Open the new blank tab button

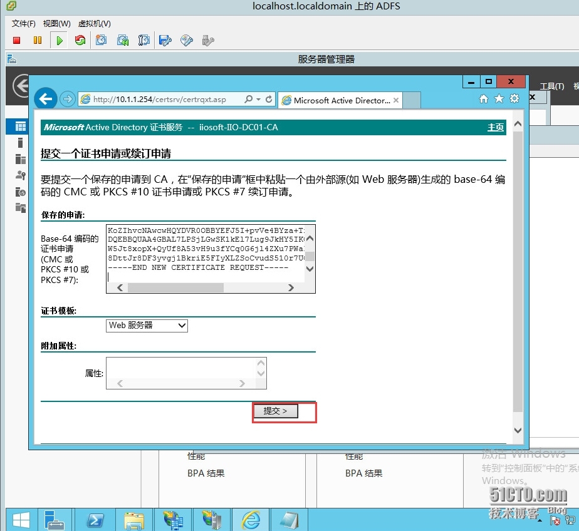point(412,100)
